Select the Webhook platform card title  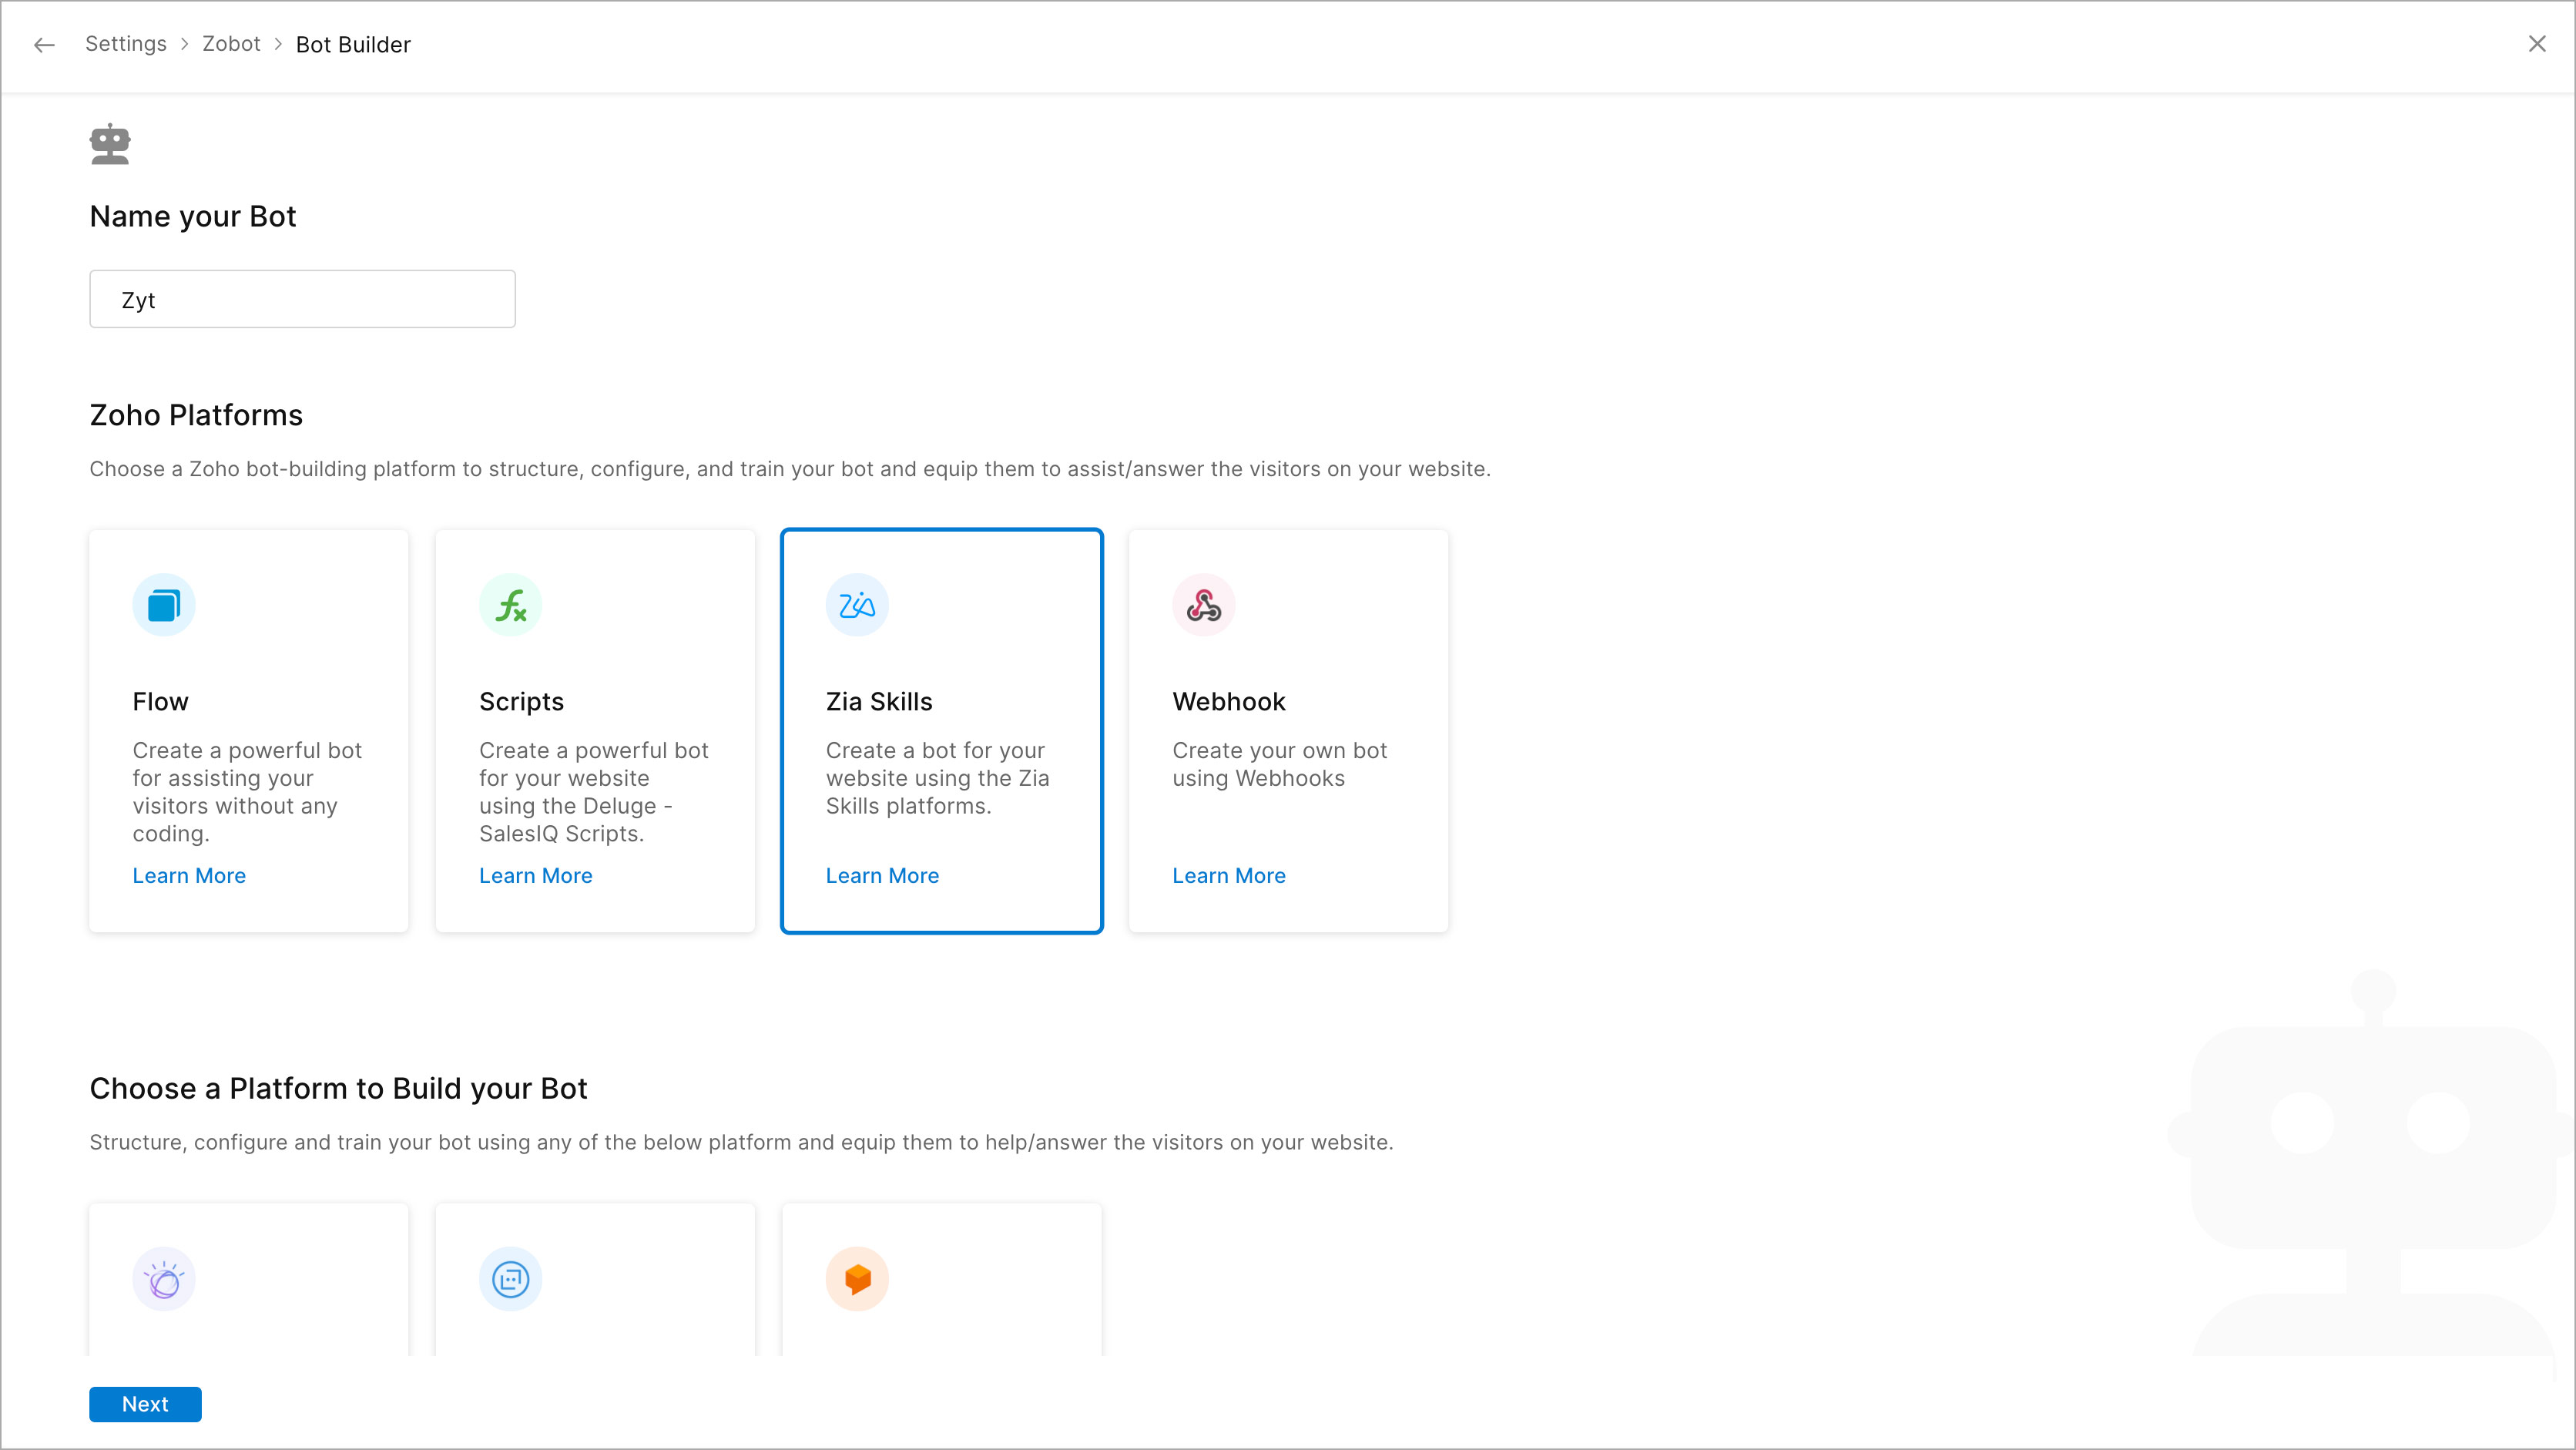coord(1228,701)
